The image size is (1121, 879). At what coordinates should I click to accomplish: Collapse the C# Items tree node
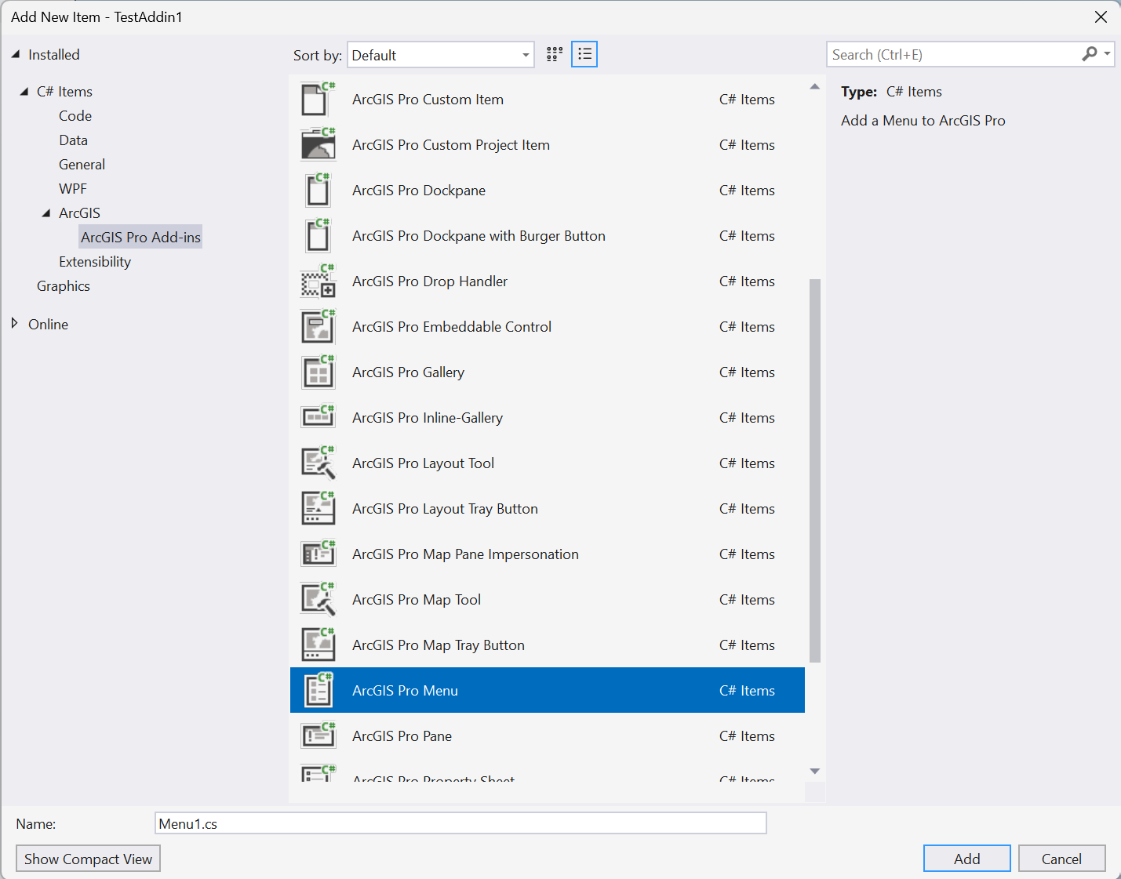(24, 91)
